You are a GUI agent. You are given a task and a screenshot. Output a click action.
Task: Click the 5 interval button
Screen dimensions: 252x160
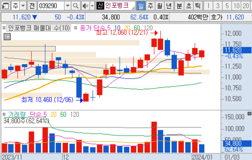(x=227, y=6)
